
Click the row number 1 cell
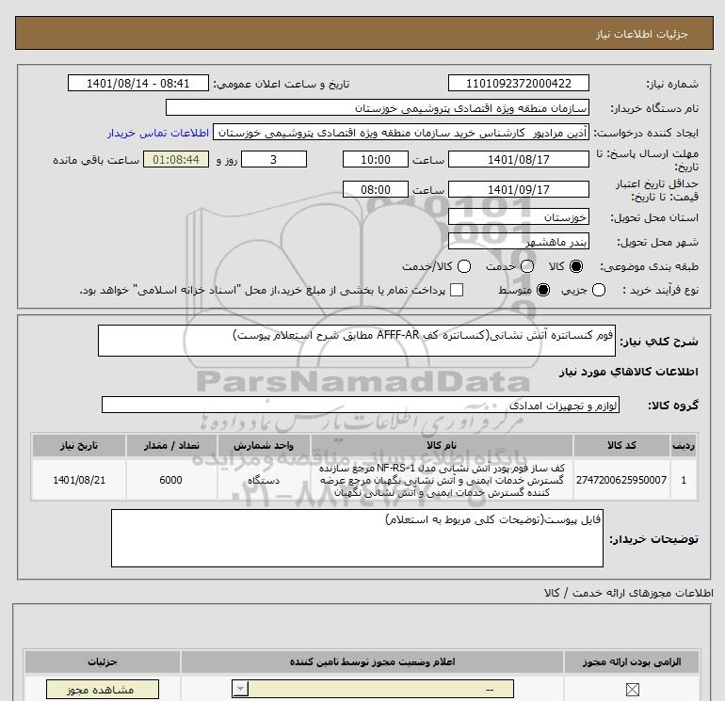click(684, 480)
